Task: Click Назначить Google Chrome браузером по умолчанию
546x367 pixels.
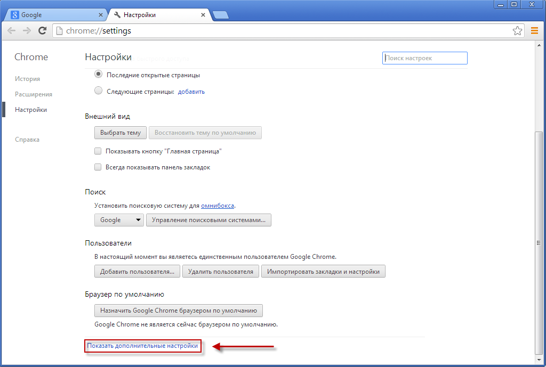Action: [x=179, y=311]
